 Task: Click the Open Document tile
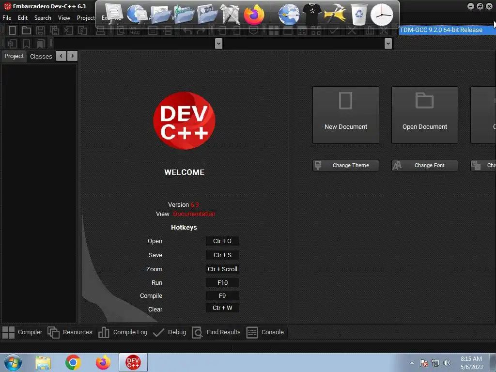pos(425,115)
